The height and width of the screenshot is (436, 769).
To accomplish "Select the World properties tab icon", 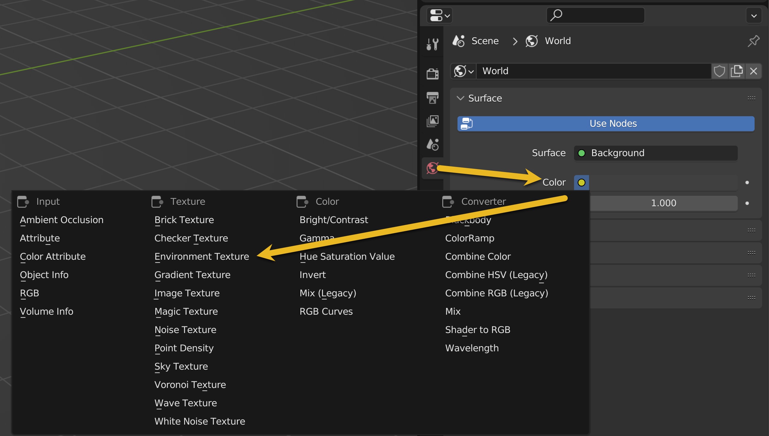I will tap(432, 168).
